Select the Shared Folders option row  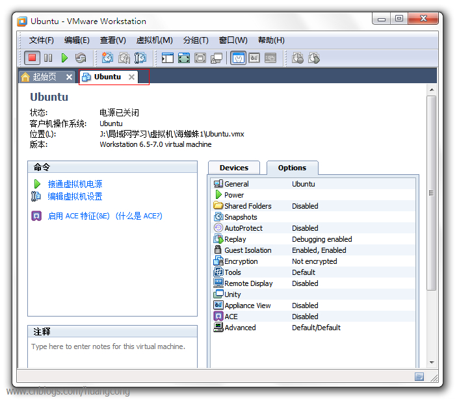coord(314,206)
